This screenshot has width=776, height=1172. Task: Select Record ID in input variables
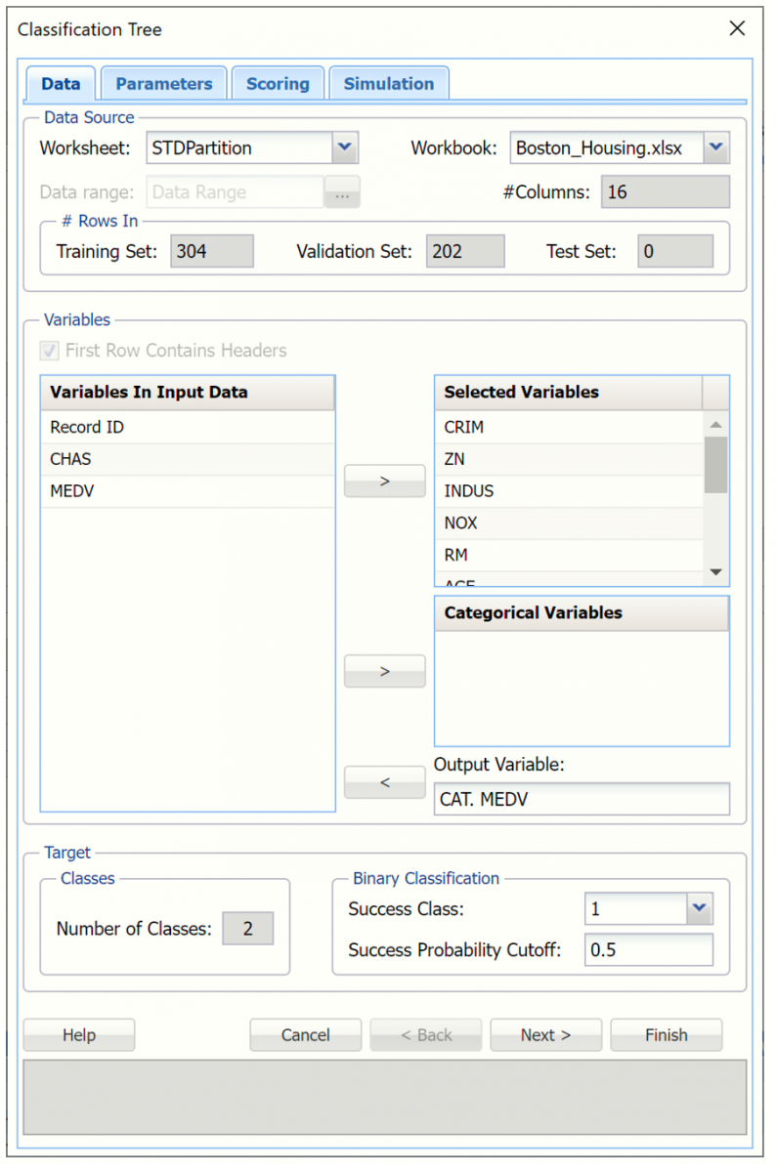[x=87, y=427]
